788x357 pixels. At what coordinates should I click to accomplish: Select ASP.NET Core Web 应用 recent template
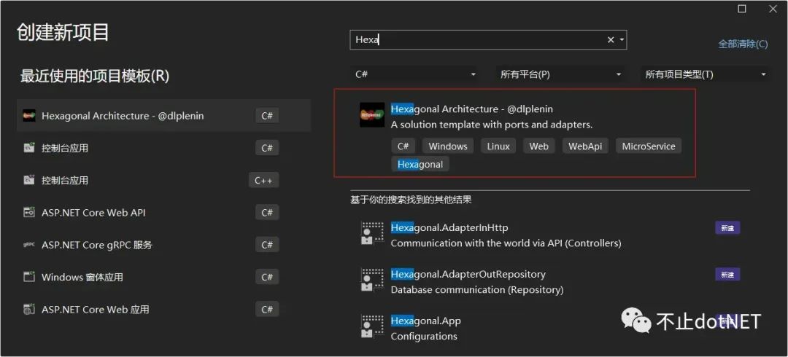[x=164, y=310]
